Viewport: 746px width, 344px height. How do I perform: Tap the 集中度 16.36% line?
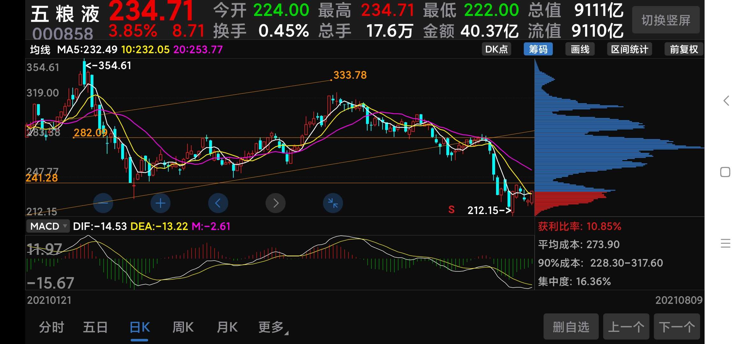[x=574, y=281]
